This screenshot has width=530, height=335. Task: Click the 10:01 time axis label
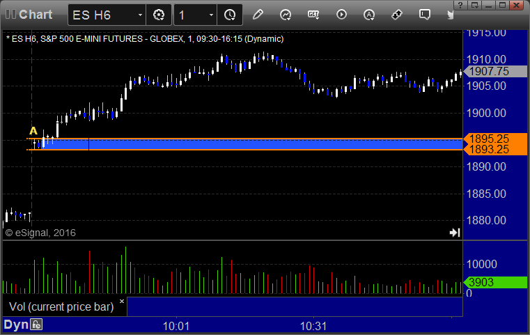[x=176, y=326]
